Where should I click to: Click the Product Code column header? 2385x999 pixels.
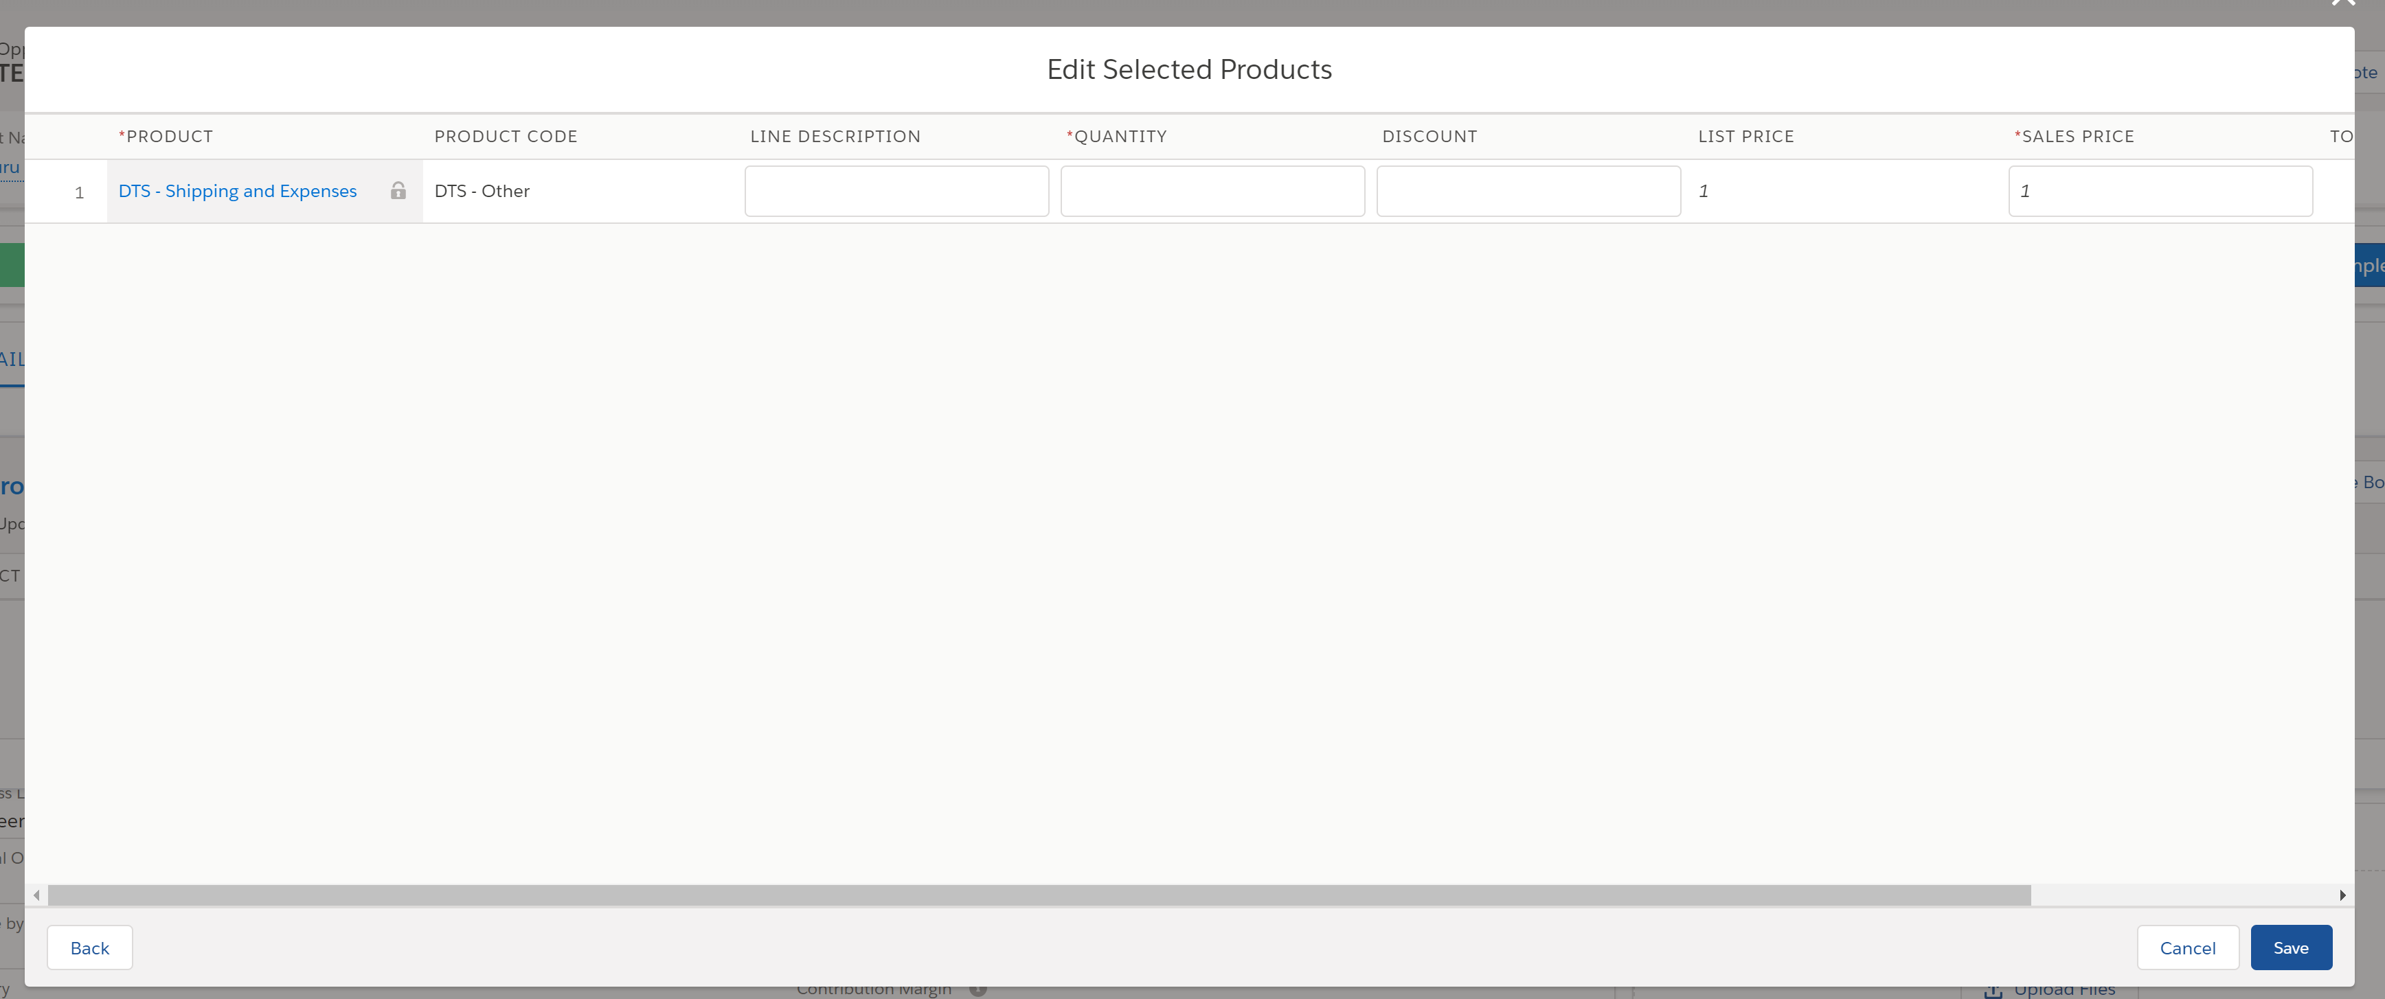click(506, 137)
